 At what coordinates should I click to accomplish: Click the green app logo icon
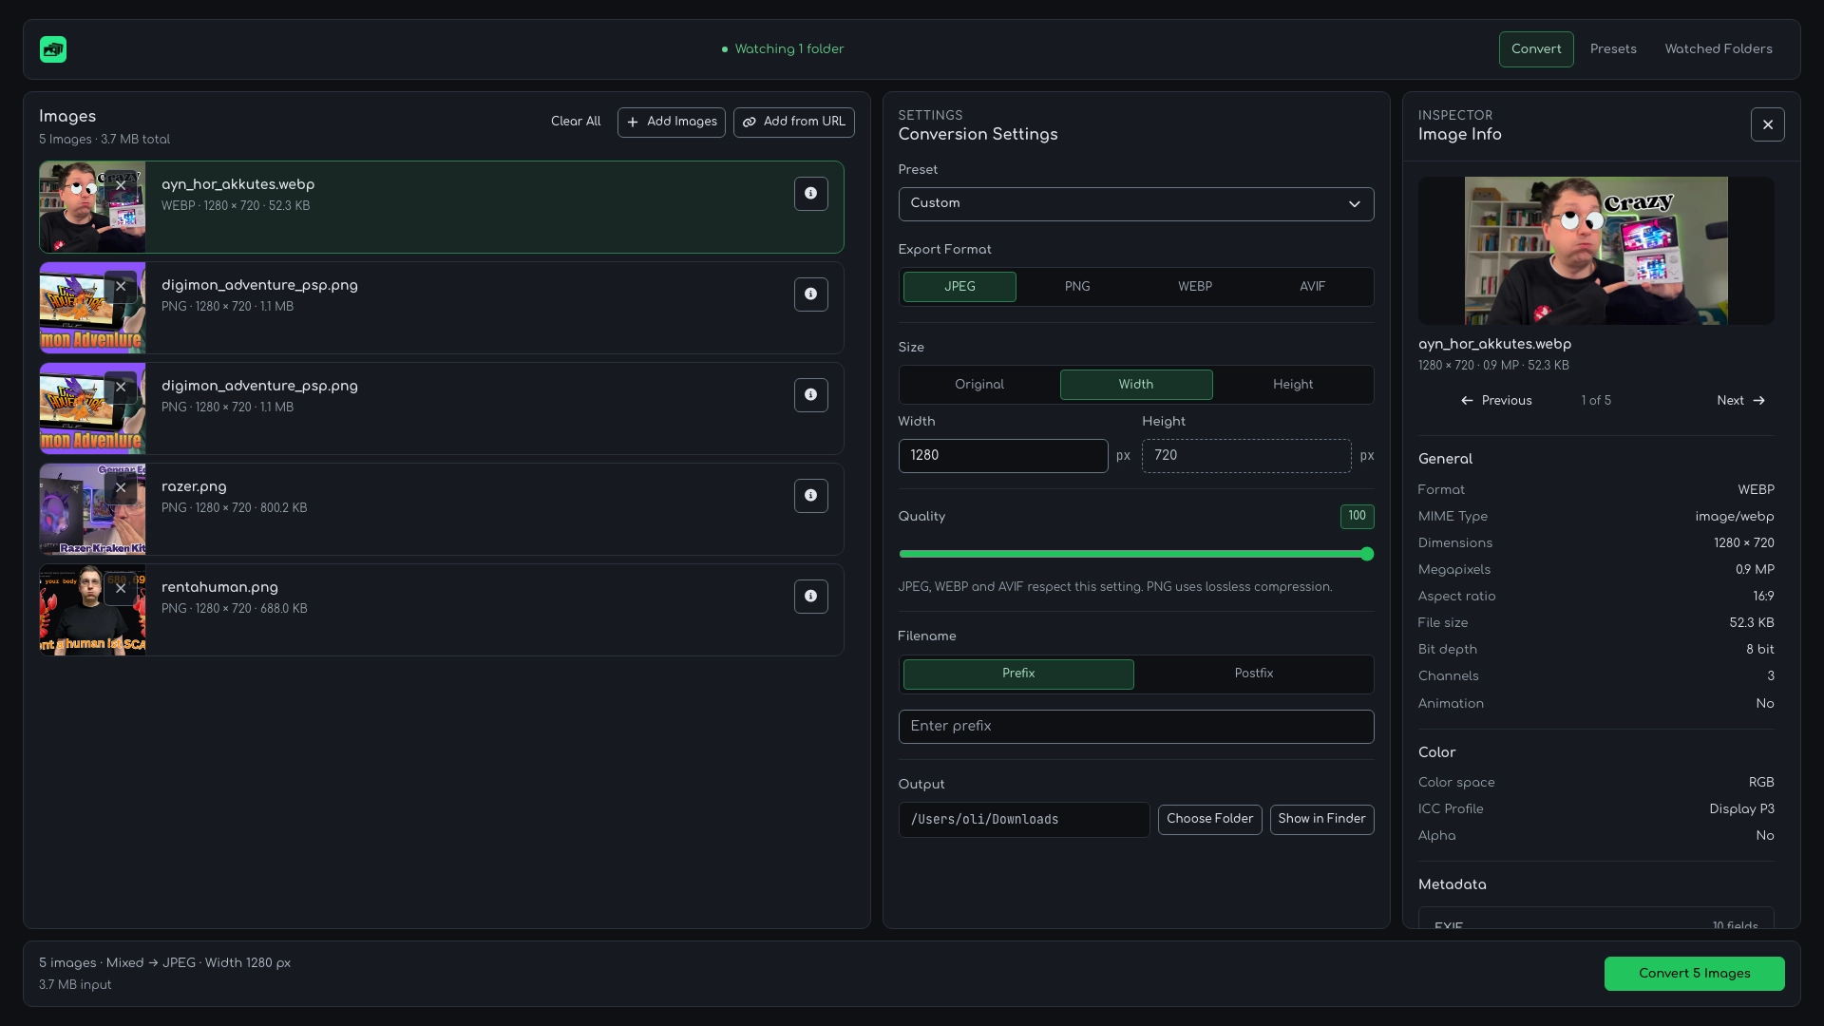pyautogui.click(x=53, y=49)
